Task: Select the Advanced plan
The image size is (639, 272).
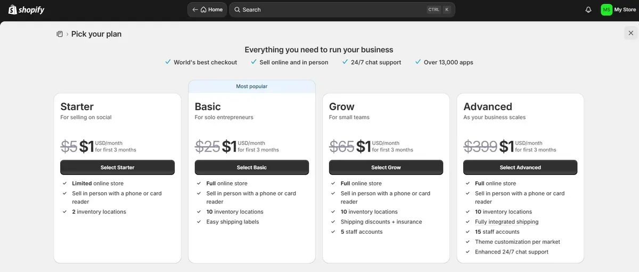Action: click(520, 167)
